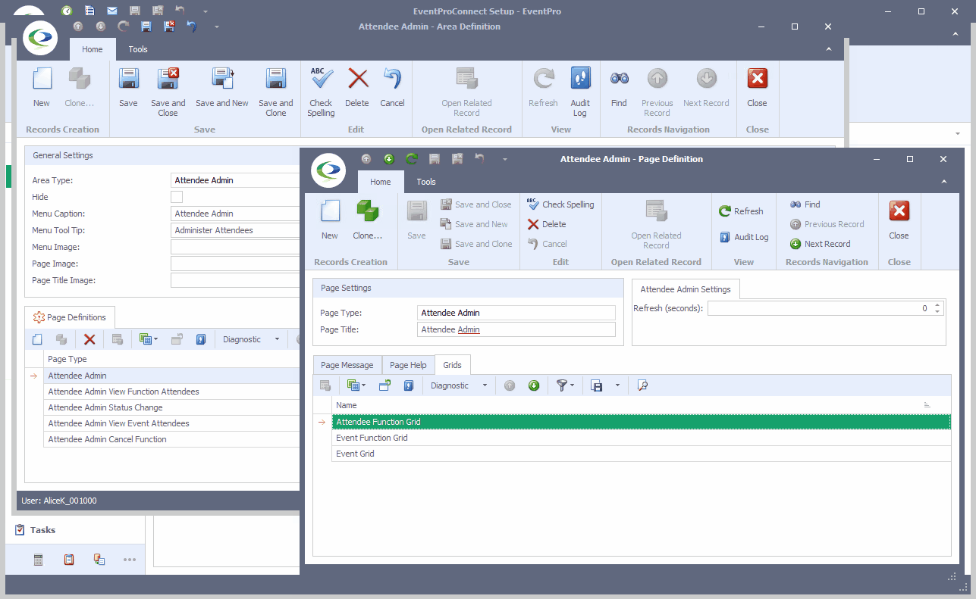Click the magnifier search icon in Grids toolbar
Image resolution: width=976 pixels, height=599 pixels.
pyautogui.click(x=642, y=385)
